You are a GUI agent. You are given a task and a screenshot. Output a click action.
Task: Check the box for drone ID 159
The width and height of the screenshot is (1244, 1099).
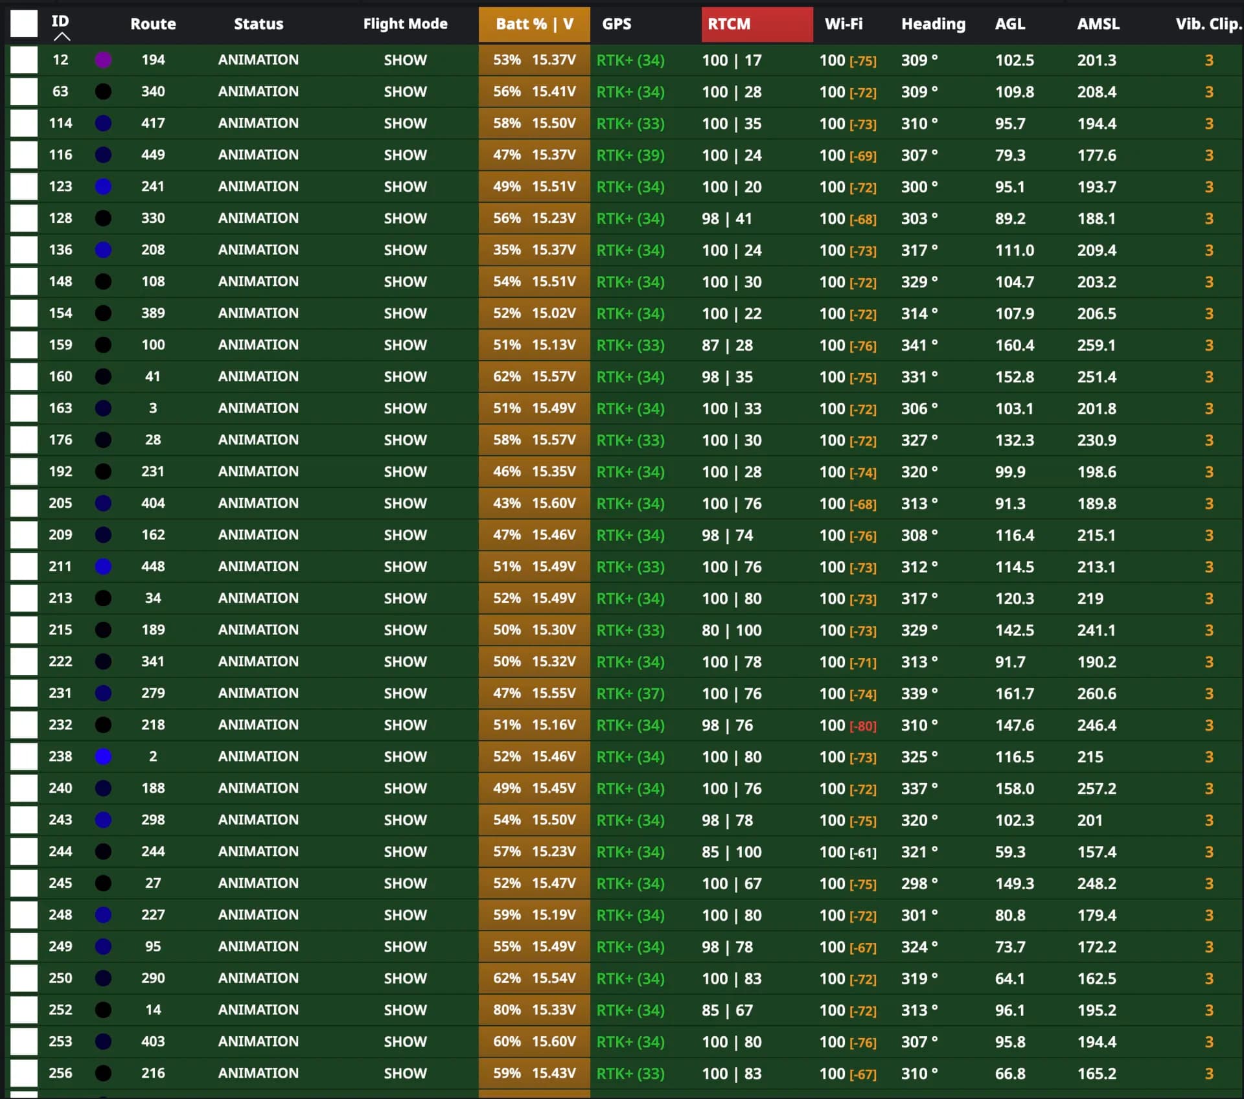[24, 345]
